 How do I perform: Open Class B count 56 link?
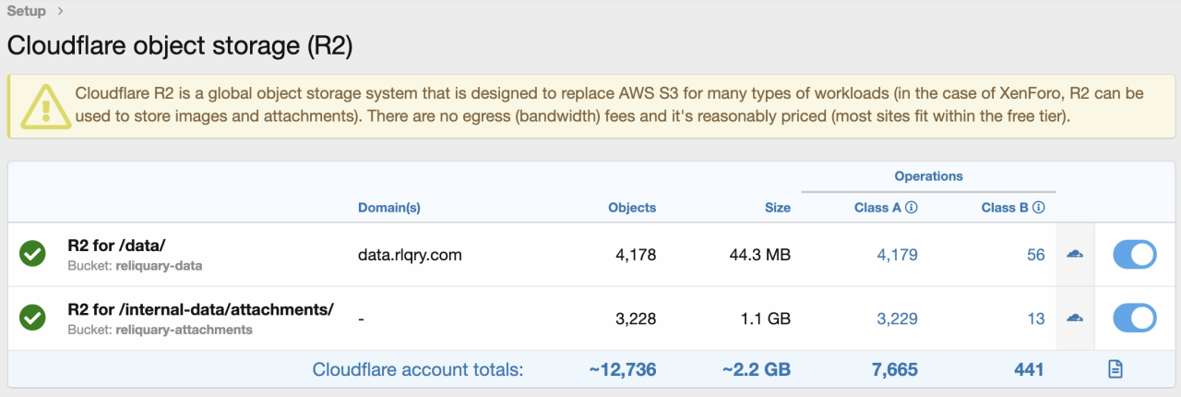(x=1035, y=254)
